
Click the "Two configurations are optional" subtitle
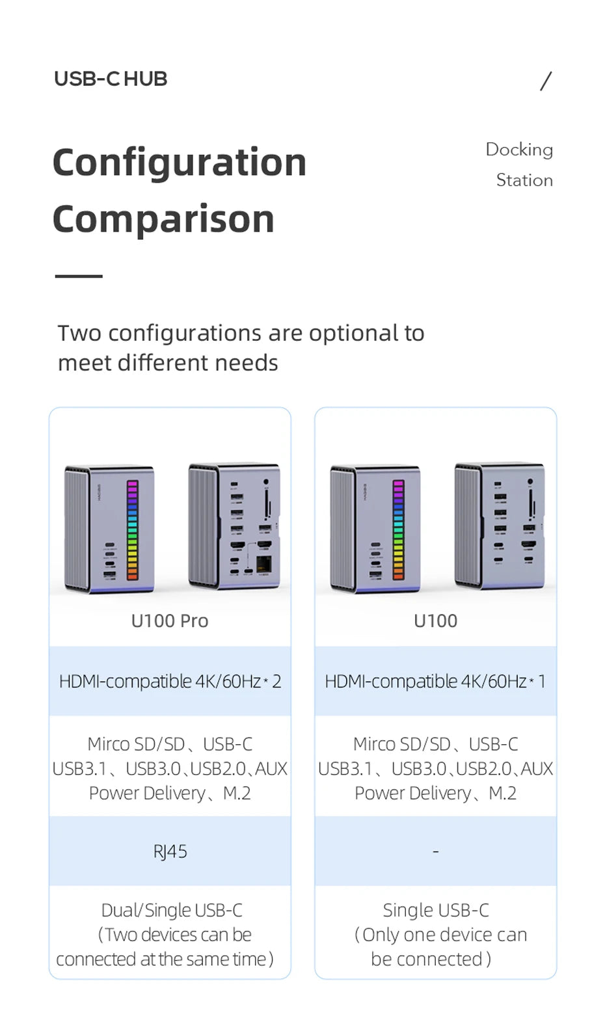pos(241,347)
